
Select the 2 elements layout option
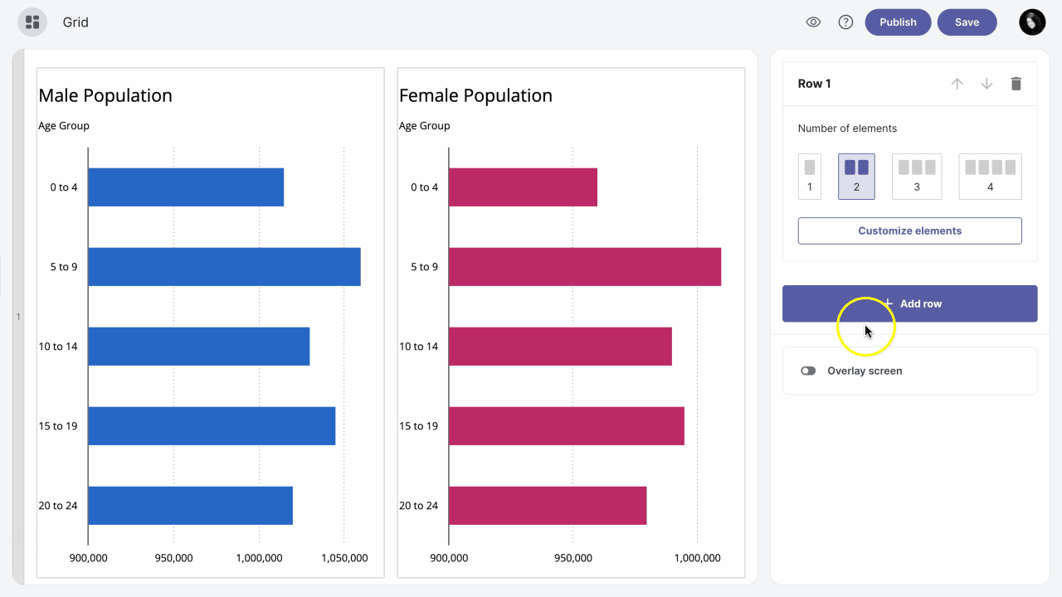click(856, 176)
